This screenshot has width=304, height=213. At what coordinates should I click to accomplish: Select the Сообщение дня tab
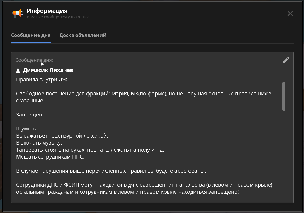[31, 35]
